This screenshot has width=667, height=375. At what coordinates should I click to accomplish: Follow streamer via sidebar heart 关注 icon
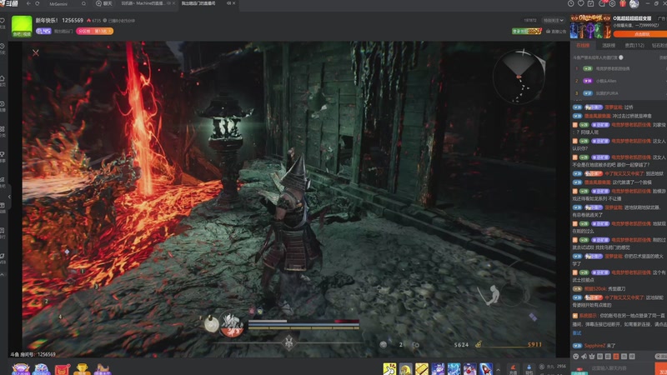click(x=3, y=22)
